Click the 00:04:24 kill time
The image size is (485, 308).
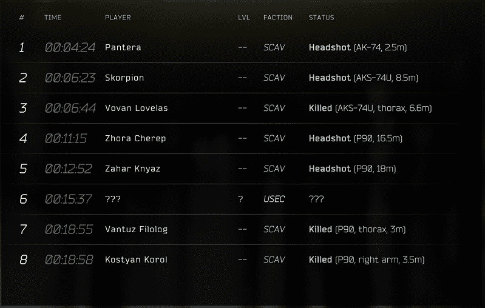[x=70, y=47]
